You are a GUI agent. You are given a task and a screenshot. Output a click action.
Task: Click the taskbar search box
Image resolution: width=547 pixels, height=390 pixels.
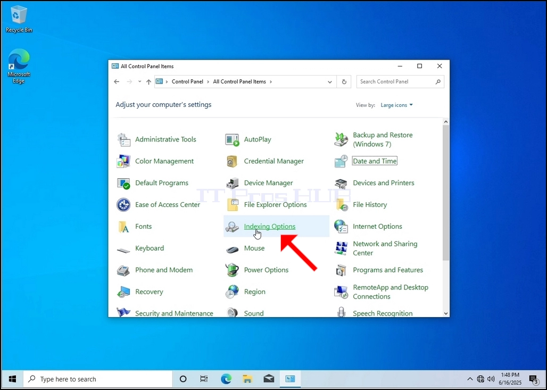pos(98,379)
